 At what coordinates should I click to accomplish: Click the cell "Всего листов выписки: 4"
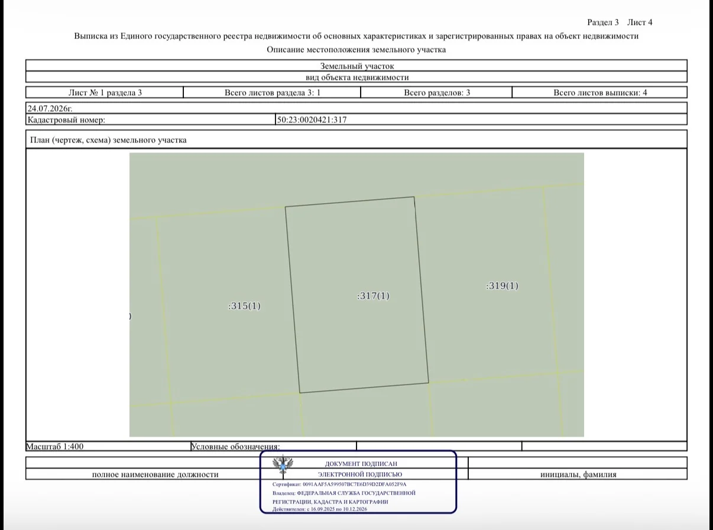point(600,92)
